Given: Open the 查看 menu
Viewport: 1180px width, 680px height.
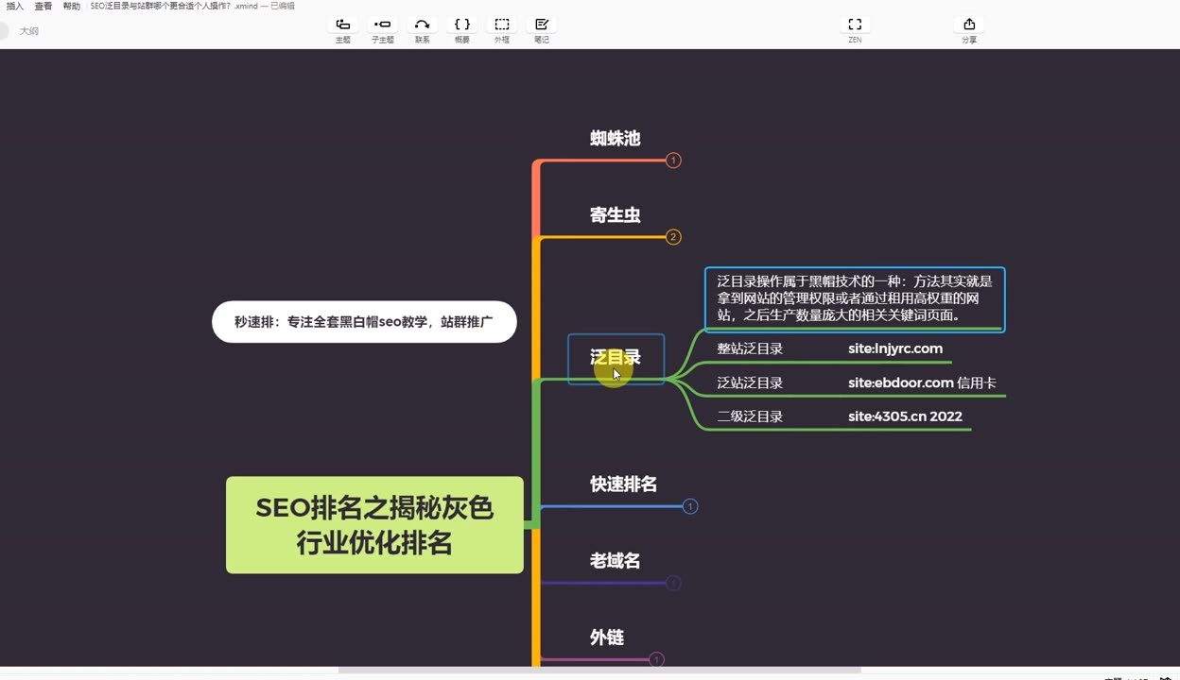Looking at the screenshot, I should tap(43, 6).
